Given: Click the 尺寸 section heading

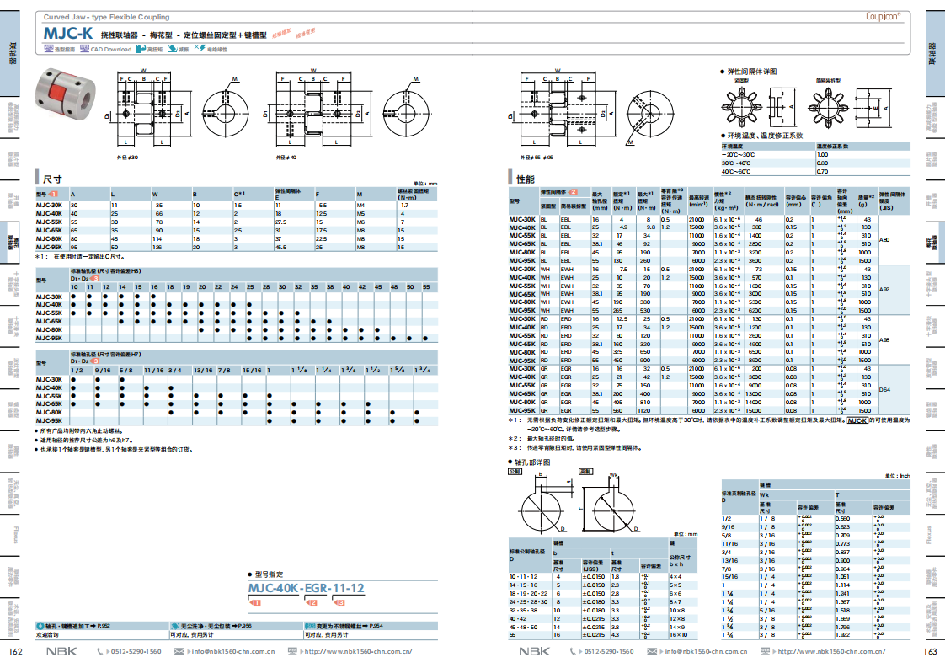Looking at the screenshot, I should pos(52,179).
